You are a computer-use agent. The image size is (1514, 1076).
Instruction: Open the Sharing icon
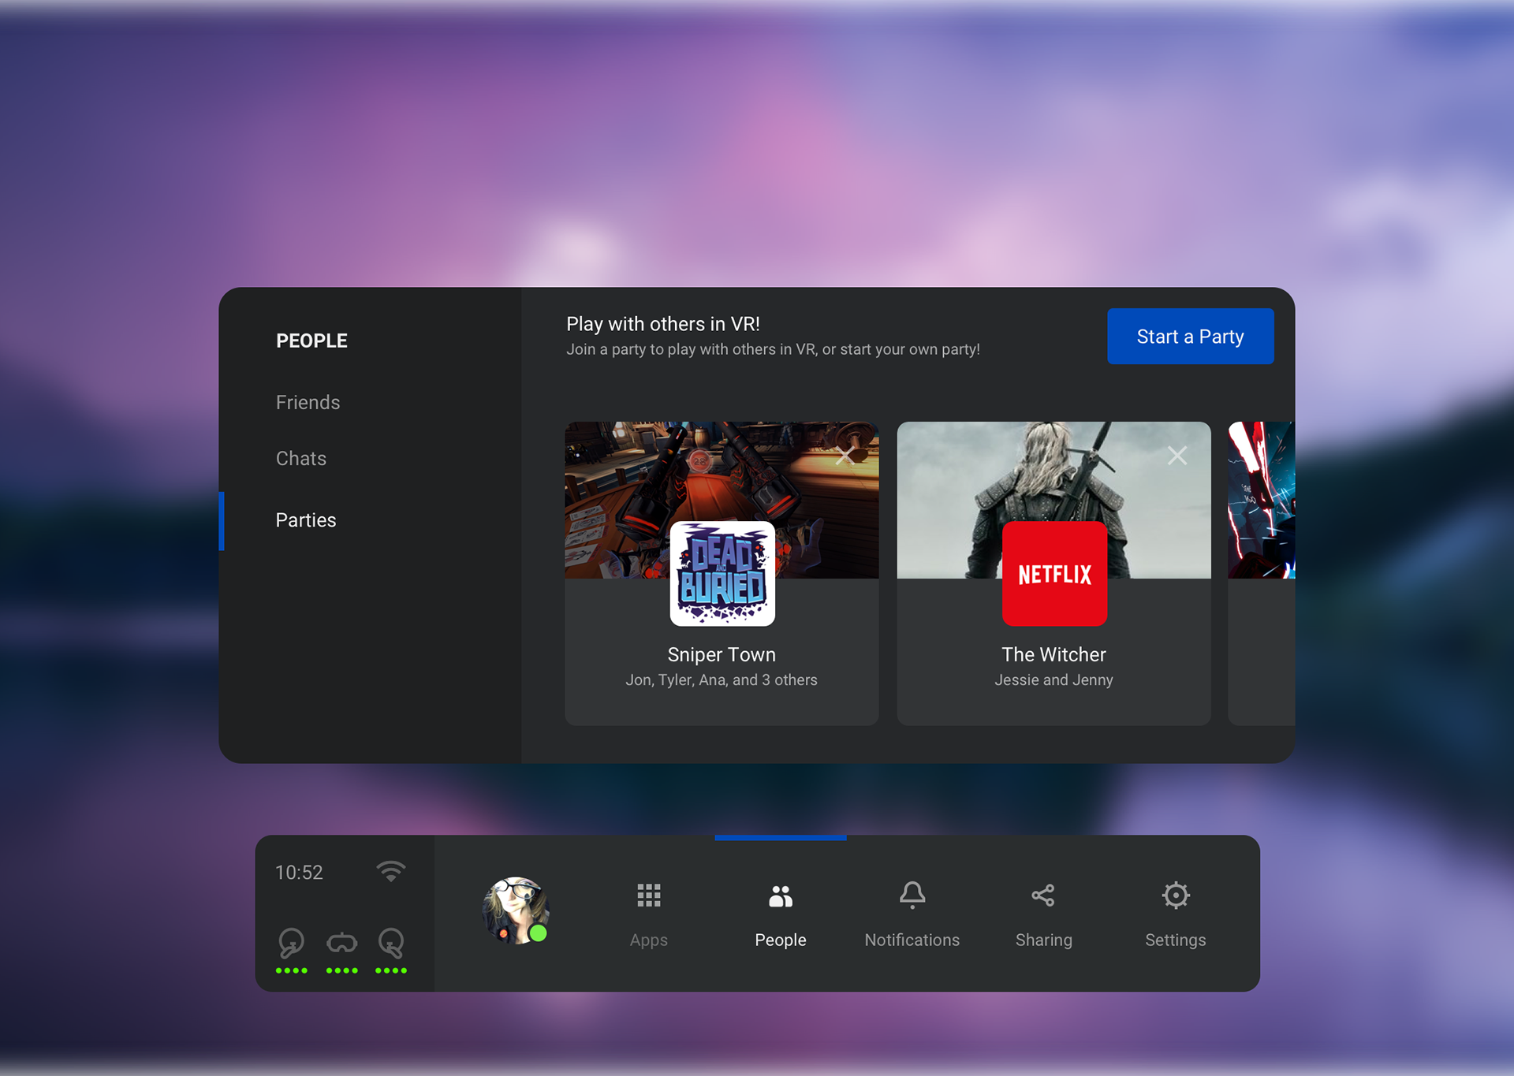click(x=1042, y=895)
